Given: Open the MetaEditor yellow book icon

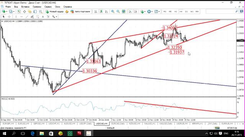Looking at the screenshot, I should [x=67, y=11].
